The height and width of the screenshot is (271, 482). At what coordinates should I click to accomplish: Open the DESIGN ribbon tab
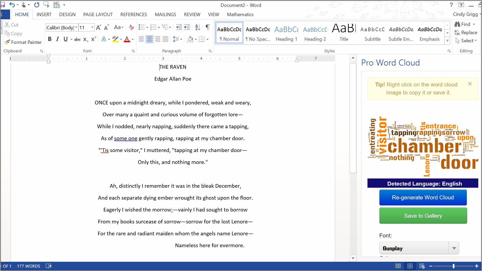[67, 15]
